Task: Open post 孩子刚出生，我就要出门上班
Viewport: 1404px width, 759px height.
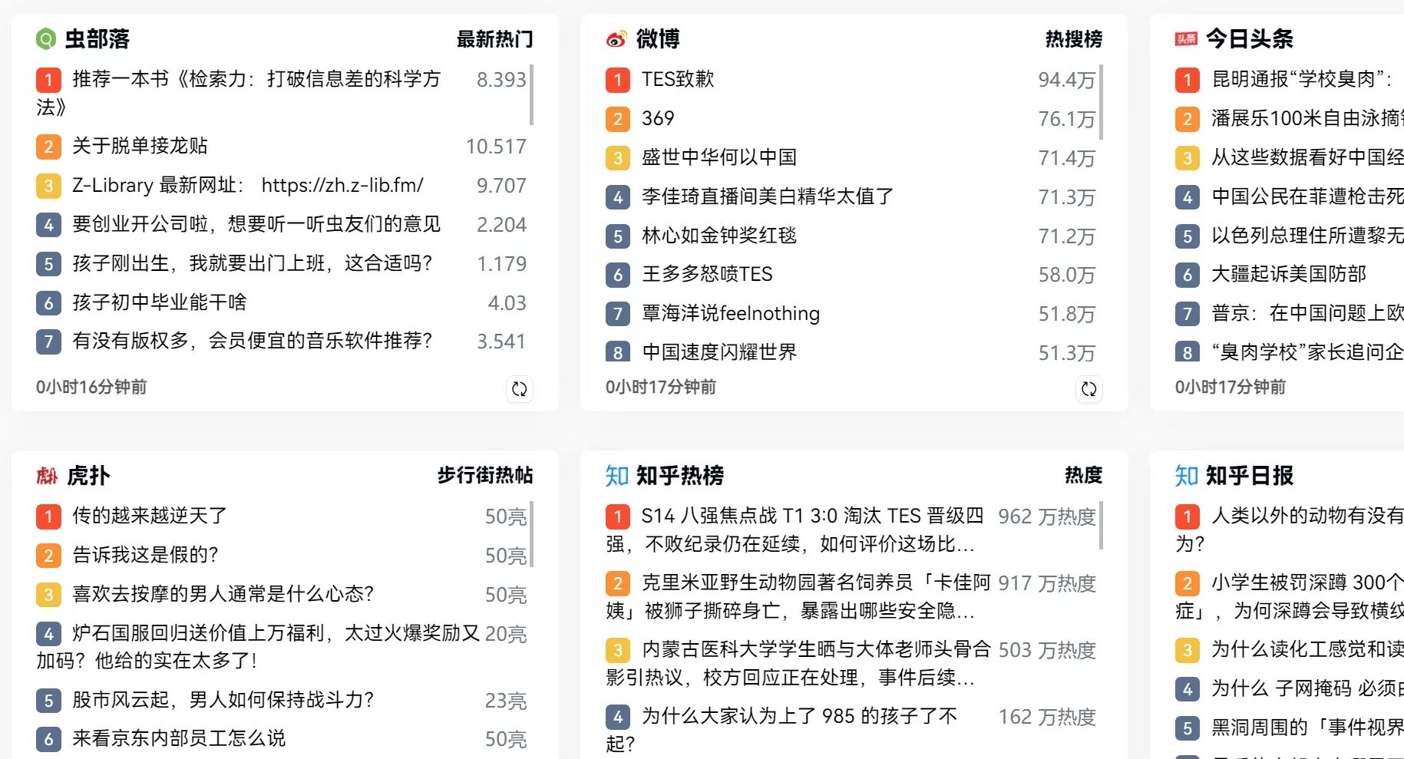Action: [x=253, y=263]
